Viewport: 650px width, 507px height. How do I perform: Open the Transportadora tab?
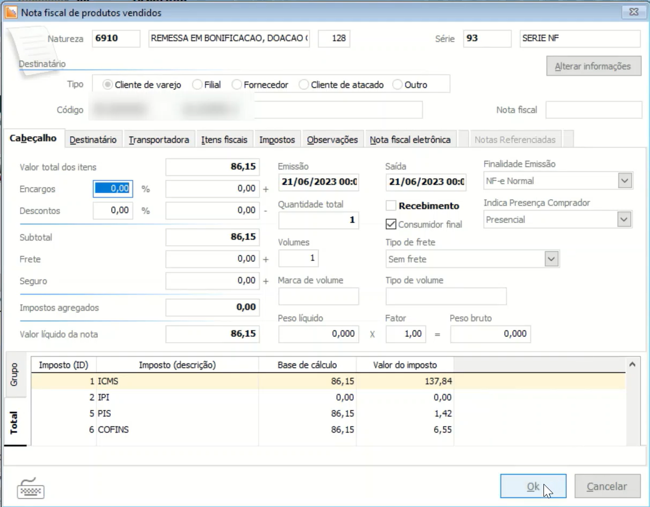pos(159,140)
